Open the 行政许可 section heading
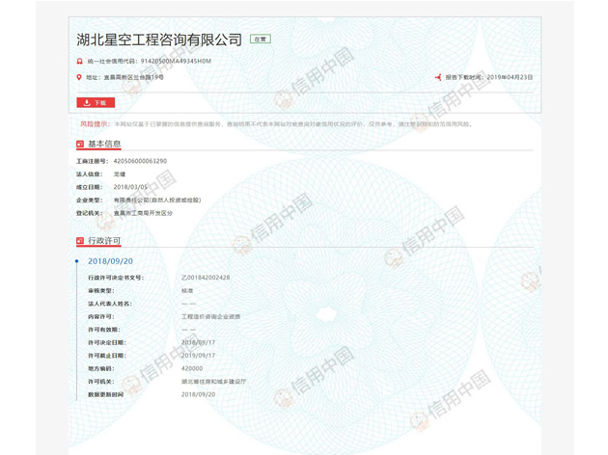Image resolution: width=608 pixels, height=455 pixels. pyautogui.click(x=104, y=241)
